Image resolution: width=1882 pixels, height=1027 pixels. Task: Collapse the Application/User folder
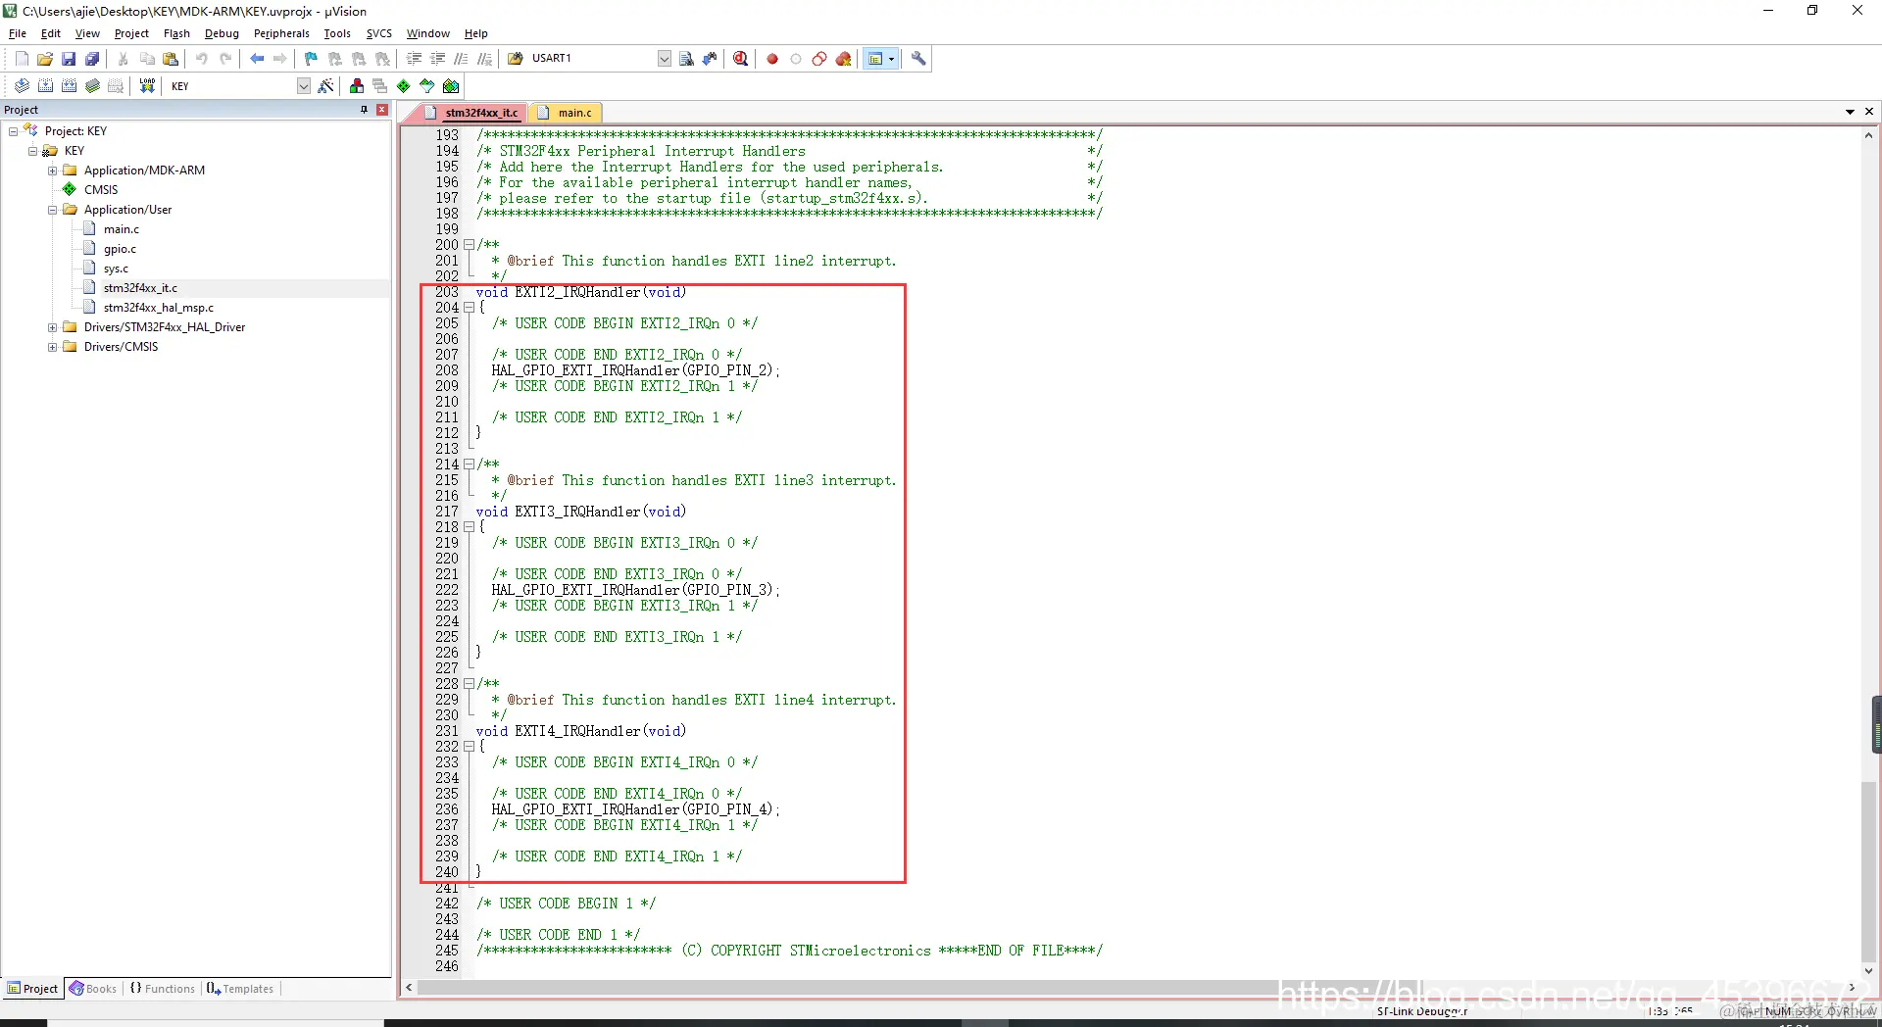click(52, 210)
